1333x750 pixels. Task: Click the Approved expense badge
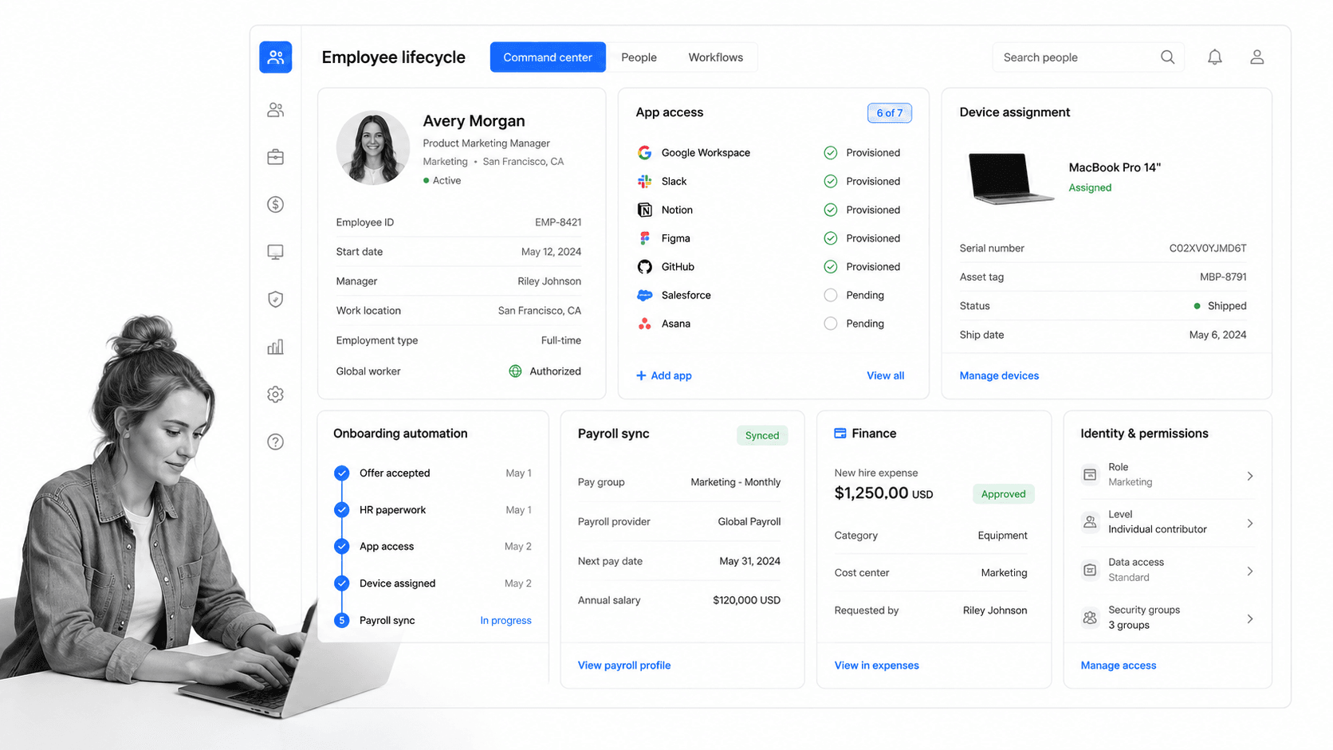click(x=1003, y=494)
